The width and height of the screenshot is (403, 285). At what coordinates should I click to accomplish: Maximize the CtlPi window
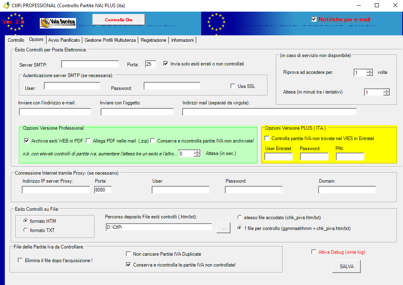coord(377,5)
